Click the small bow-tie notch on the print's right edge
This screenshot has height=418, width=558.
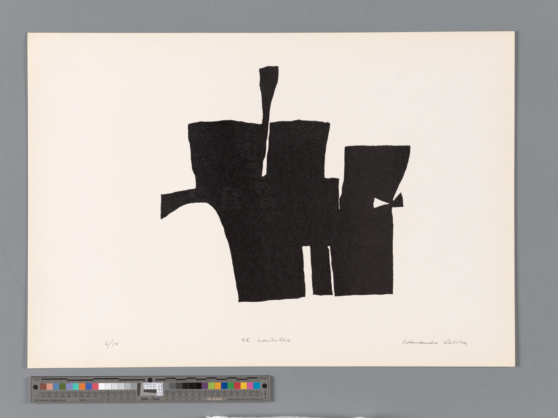tap(398, 200)
